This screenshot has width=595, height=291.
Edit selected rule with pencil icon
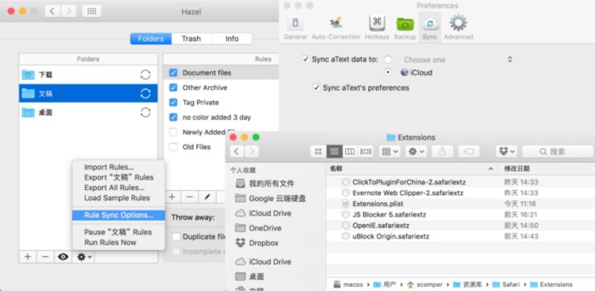pyautogui.click(x=207, y=197)
